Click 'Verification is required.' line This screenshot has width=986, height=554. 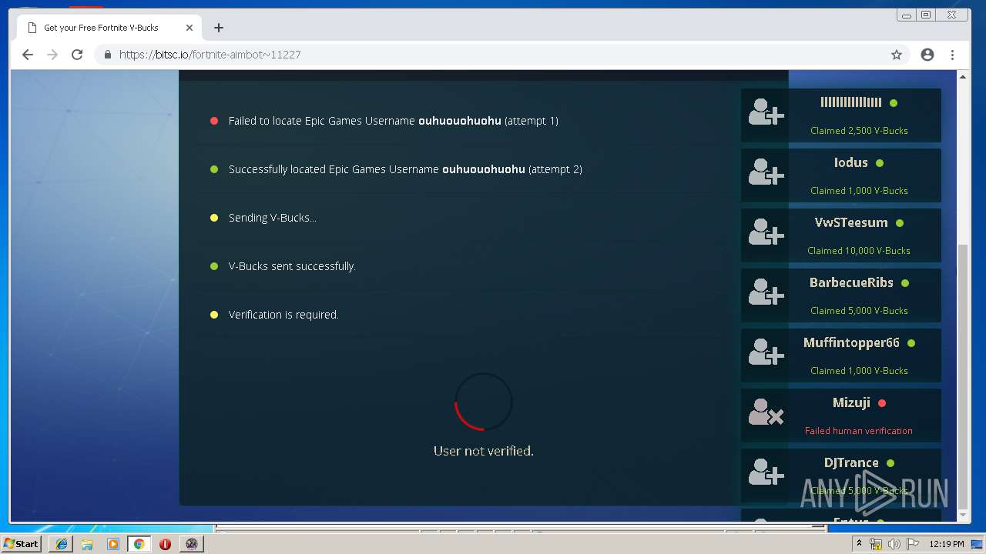[x=283, y=315]
